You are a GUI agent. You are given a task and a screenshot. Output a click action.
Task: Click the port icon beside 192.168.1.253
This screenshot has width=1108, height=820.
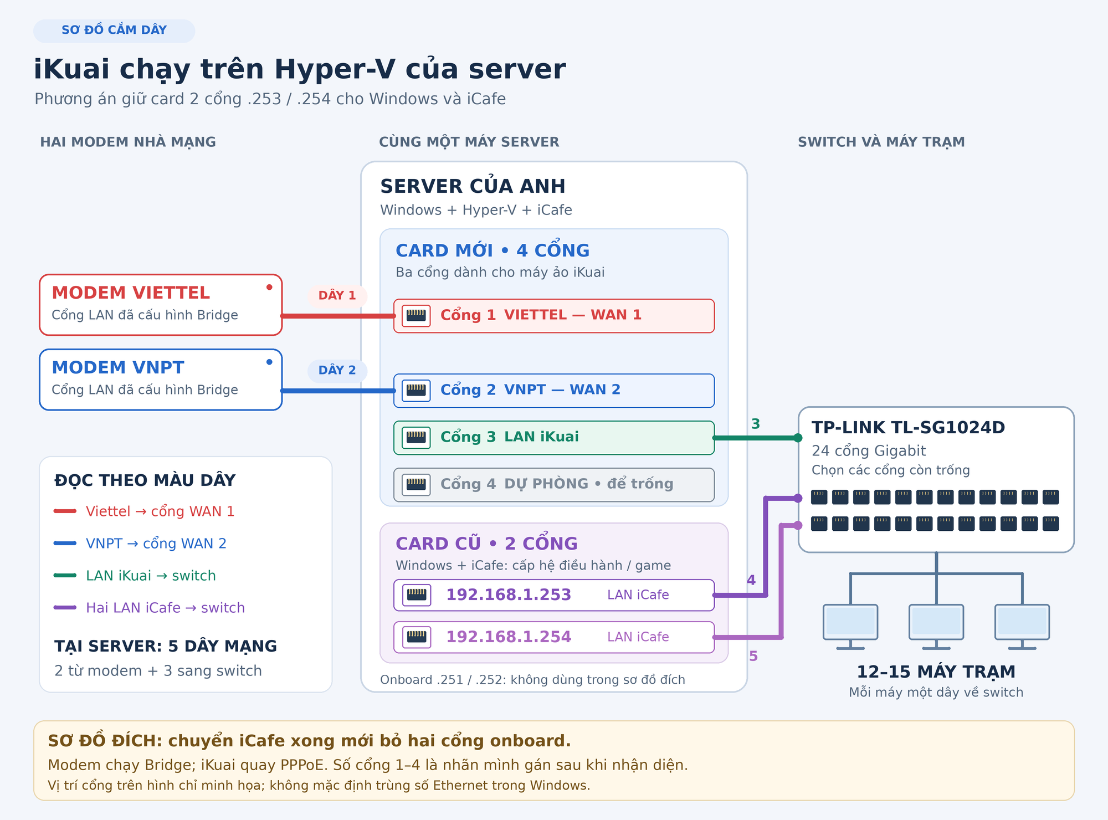tap(417, 595)
